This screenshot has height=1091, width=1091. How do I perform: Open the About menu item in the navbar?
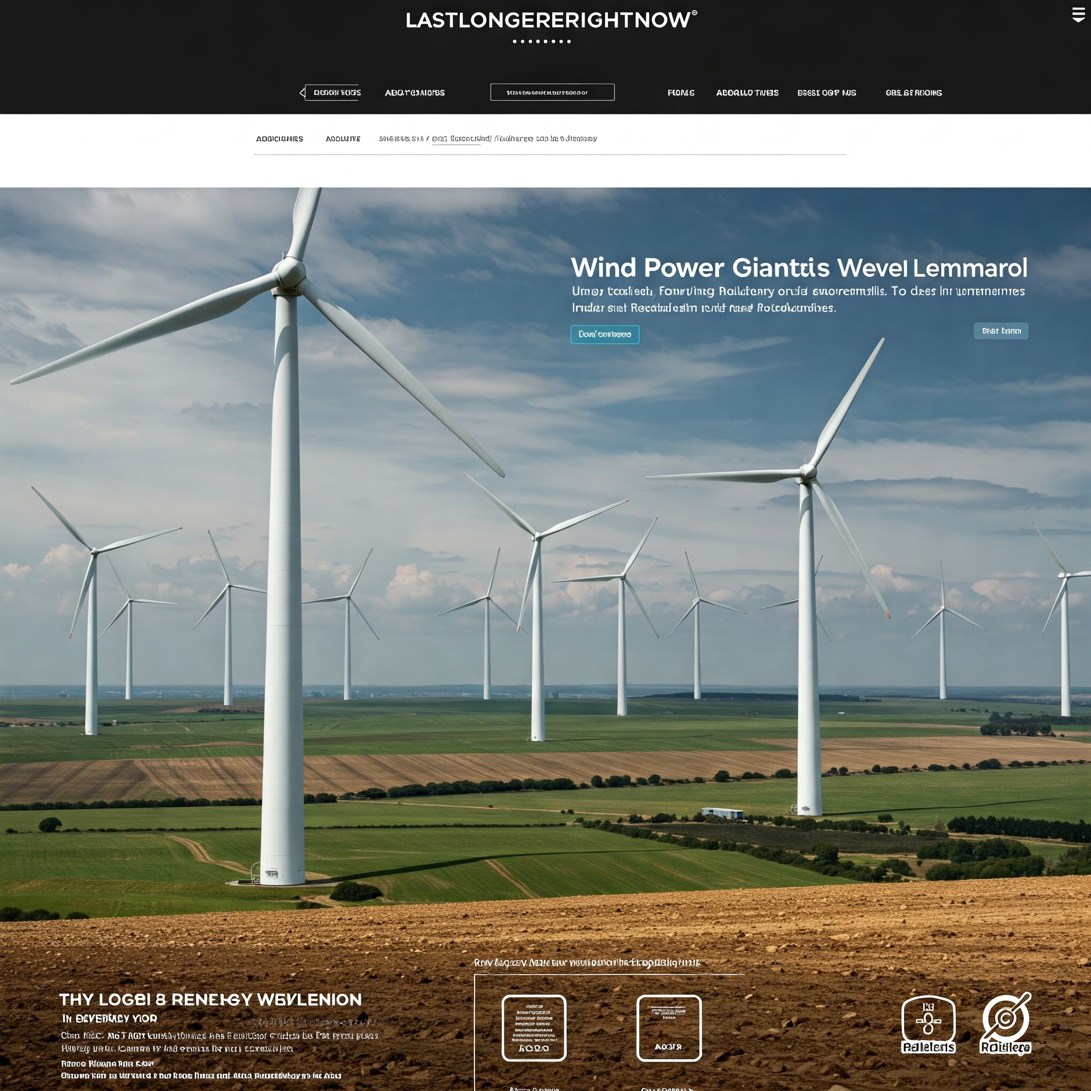coord(746,93)
